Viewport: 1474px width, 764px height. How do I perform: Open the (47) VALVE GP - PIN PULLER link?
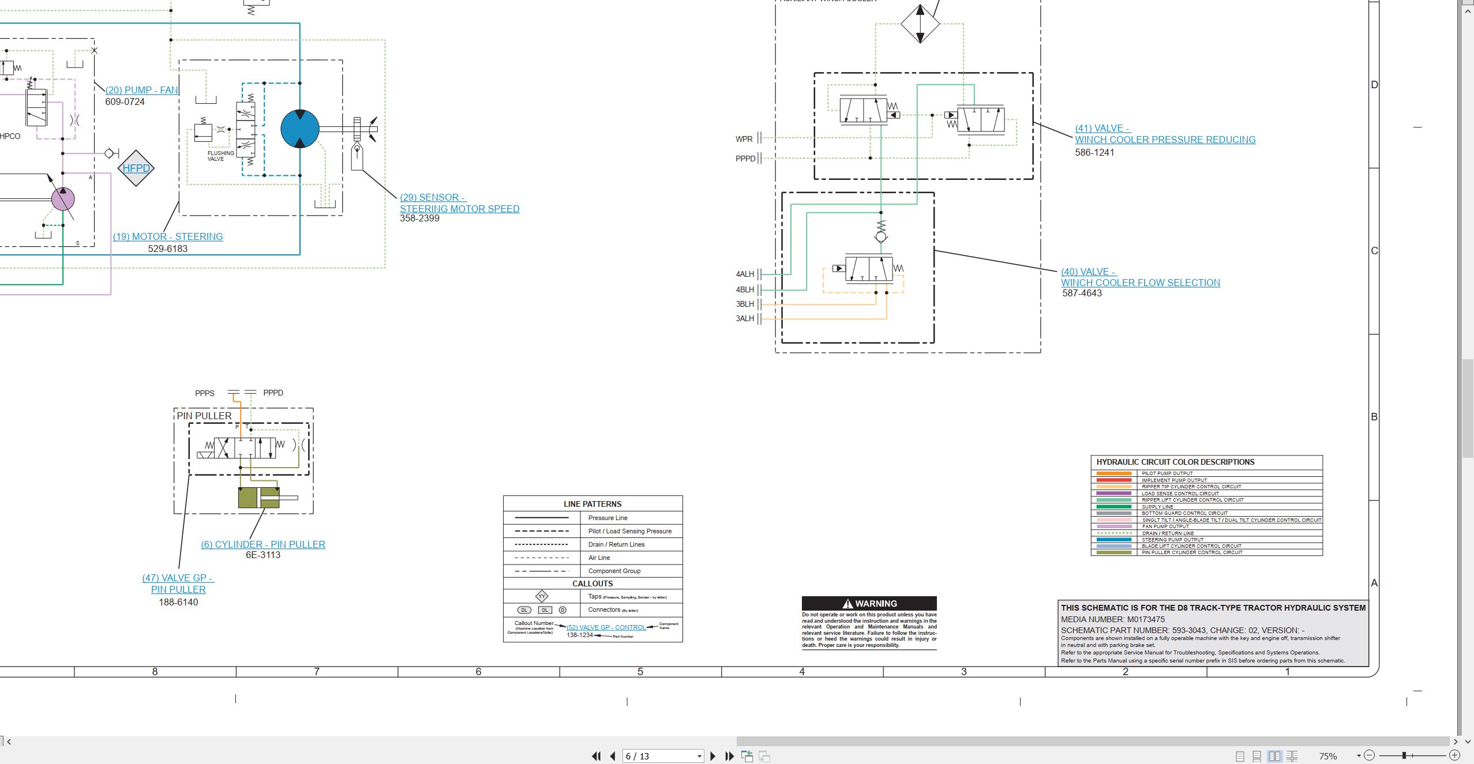[x=178, y=584]
